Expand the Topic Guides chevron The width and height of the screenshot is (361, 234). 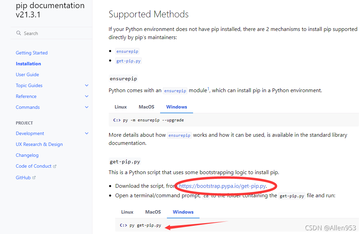(87, 85)
